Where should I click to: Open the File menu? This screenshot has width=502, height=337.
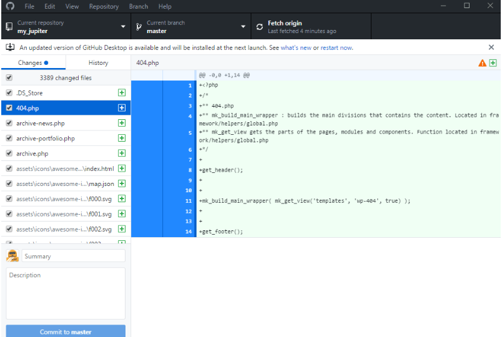coord(29,6)
